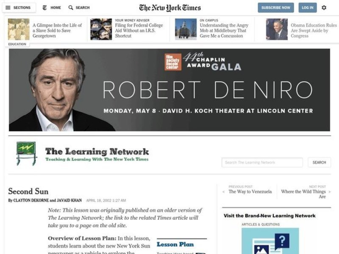Viewport: 339px width, 254px height.
Task: Go to Where the Wild Things Are post
Action: [303, 194]
